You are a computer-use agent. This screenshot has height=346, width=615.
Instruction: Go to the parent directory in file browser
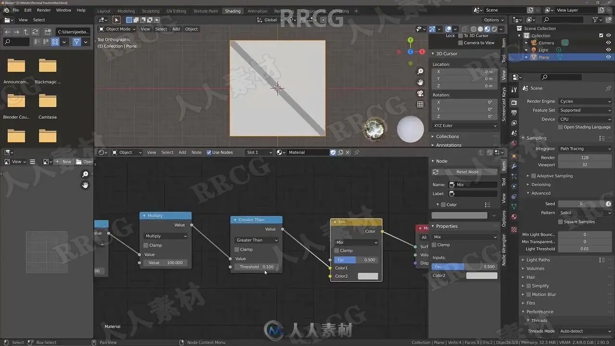26,32
